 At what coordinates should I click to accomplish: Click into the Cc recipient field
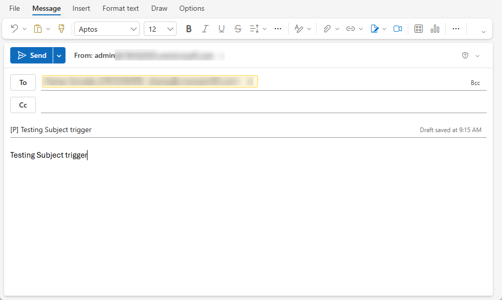pos(256,105)
